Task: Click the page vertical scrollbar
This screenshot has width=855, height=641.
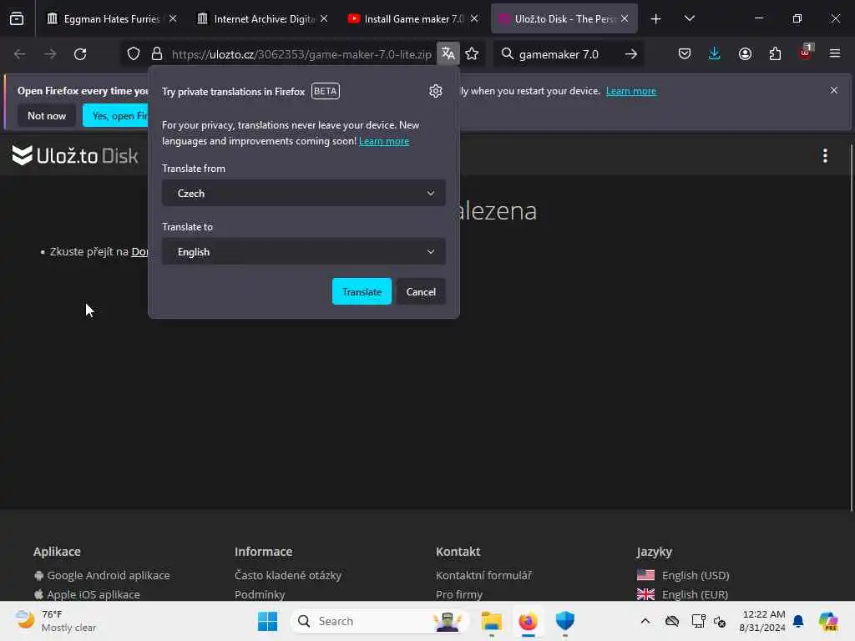Action: point(851,327)
